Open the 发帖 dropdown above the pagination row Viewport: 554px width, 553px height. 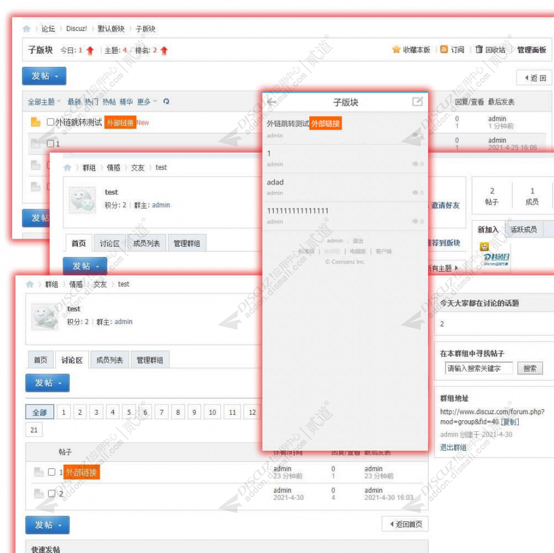(47, 383)
